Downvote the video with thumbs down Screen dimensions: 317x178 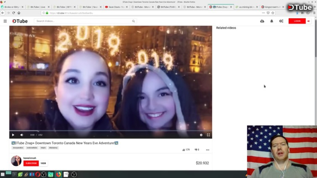coord(196,150)
